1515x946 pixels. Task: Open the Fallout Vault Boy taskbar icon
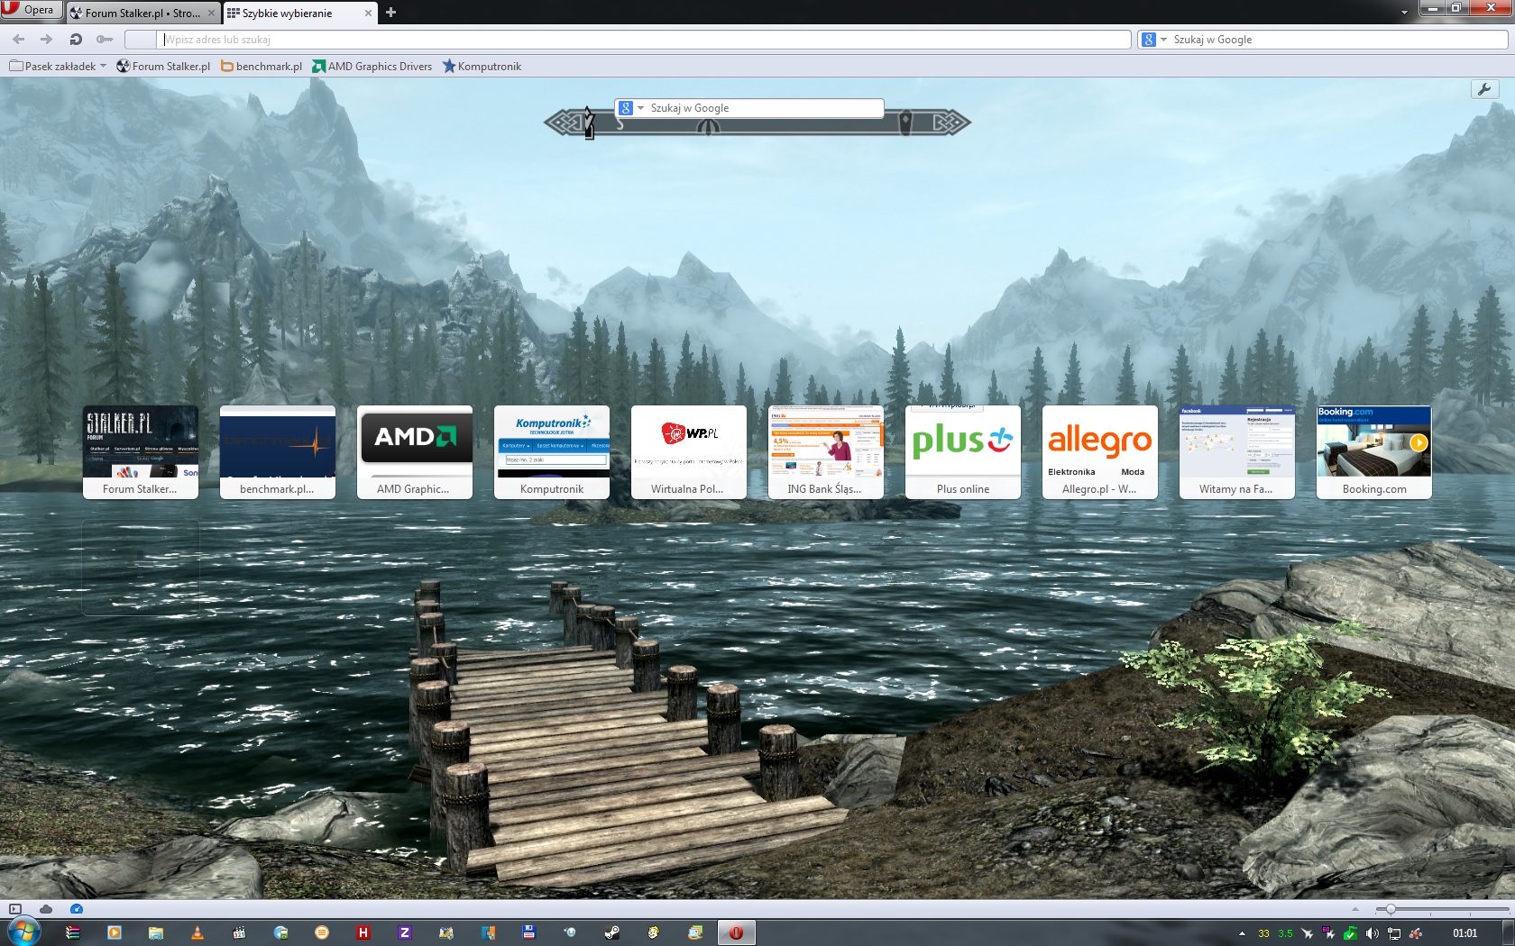click(654, 932)
